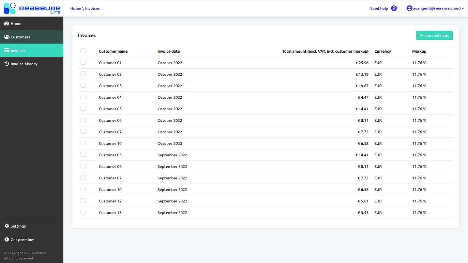Check the Customer 12 September 2022 invoice
The width and height of the screenshot is (468, 263).
coord(83,201)
